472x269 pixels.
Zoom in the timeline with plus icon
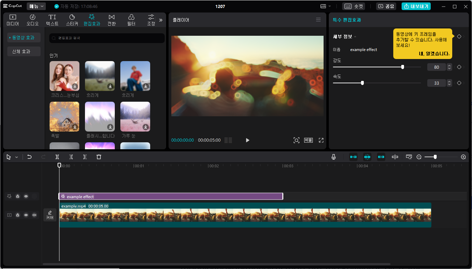(x=463, y=157)
